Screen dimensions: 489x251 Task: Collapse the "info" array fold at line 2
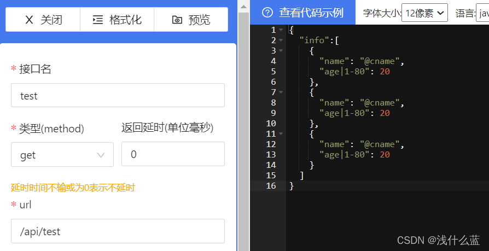click(x=281, y=40)
